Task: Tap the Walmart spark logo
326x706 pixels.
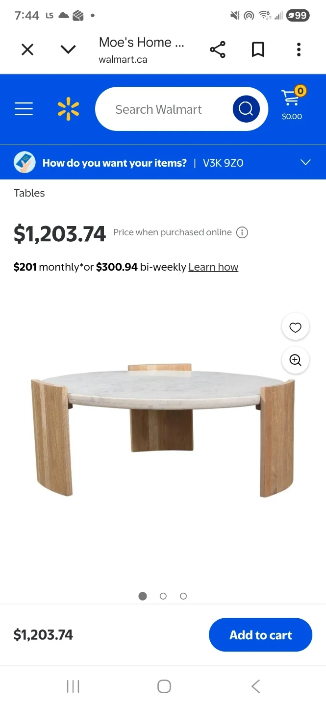Action: pyautogui.click(x=68, y=109)
